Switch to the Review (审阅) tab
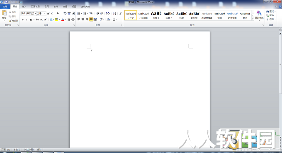 point(65,7)
